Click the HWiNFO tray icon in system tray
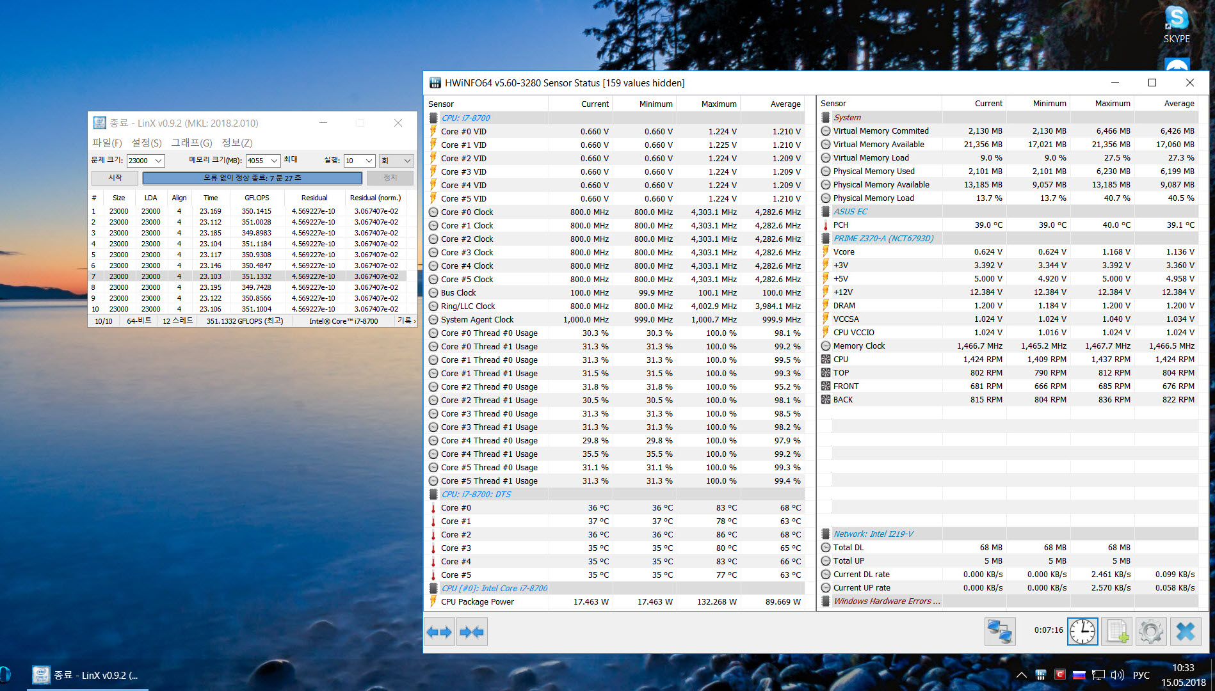 [1041, 675]
